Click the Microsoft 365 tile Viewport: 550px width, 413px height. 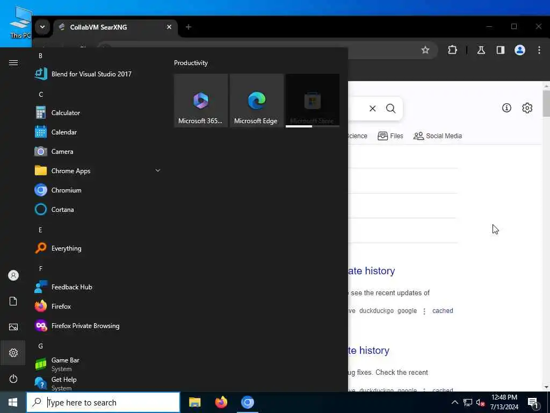201,101
